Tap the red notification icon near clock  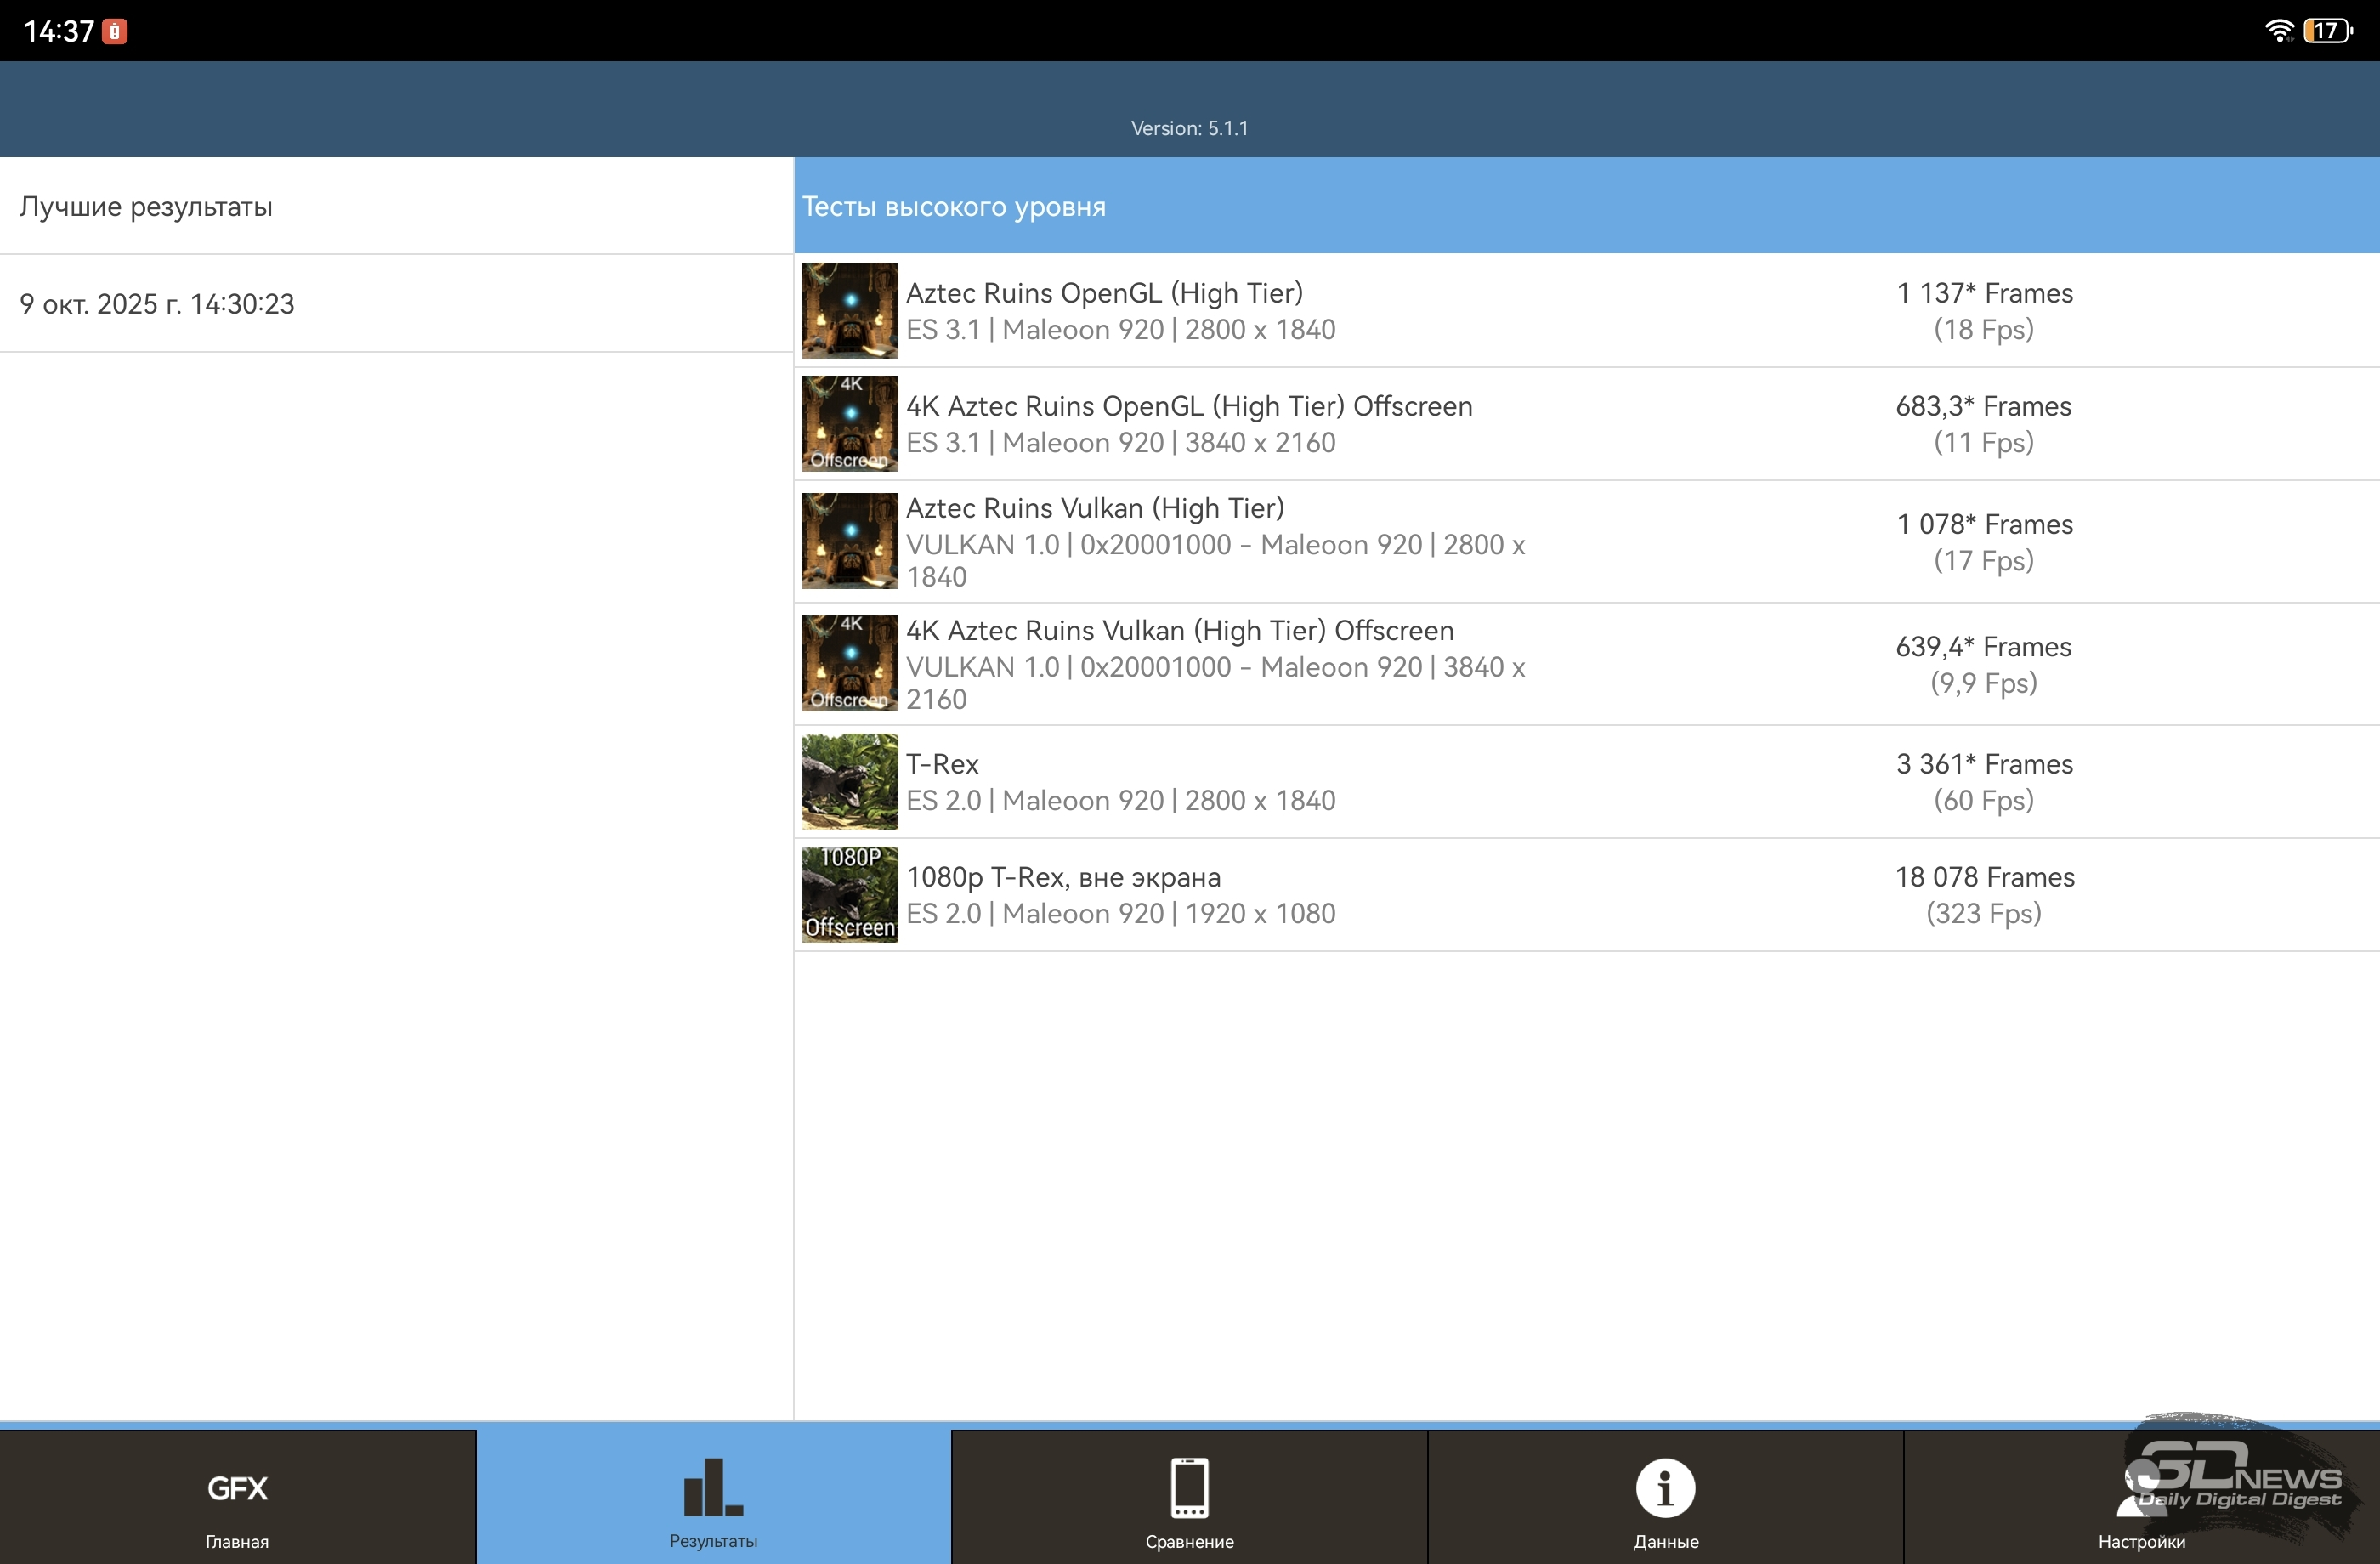(115, 31)
